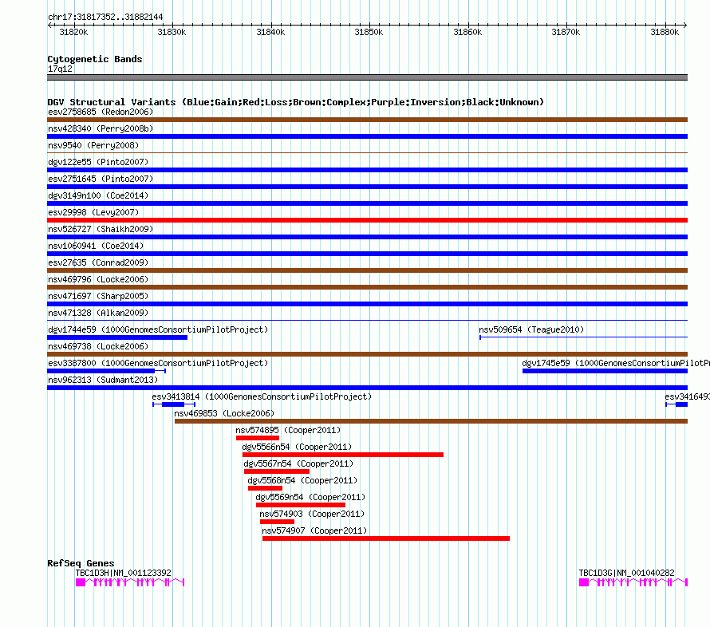Select the red dgv5569n54 bar
Viewport: 710px width, 627px height.
pyautogui.click(x=301, y=505)
